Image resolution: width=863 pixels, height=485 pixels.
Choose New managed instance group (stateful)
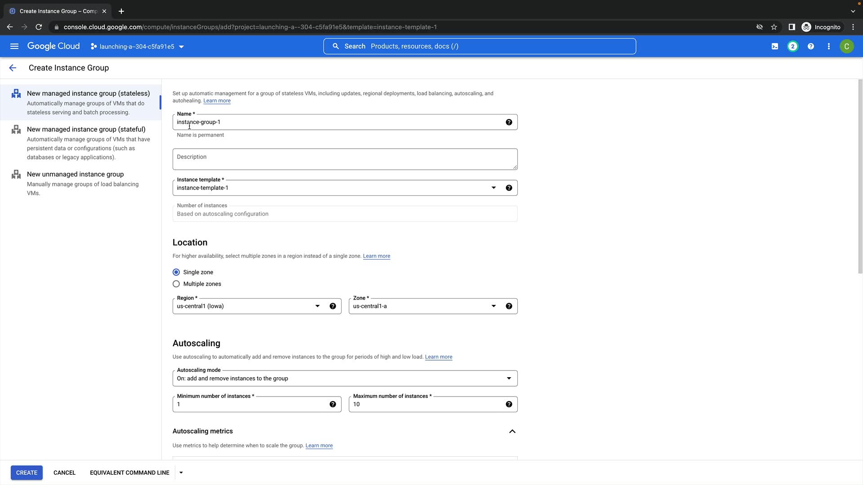86,129
